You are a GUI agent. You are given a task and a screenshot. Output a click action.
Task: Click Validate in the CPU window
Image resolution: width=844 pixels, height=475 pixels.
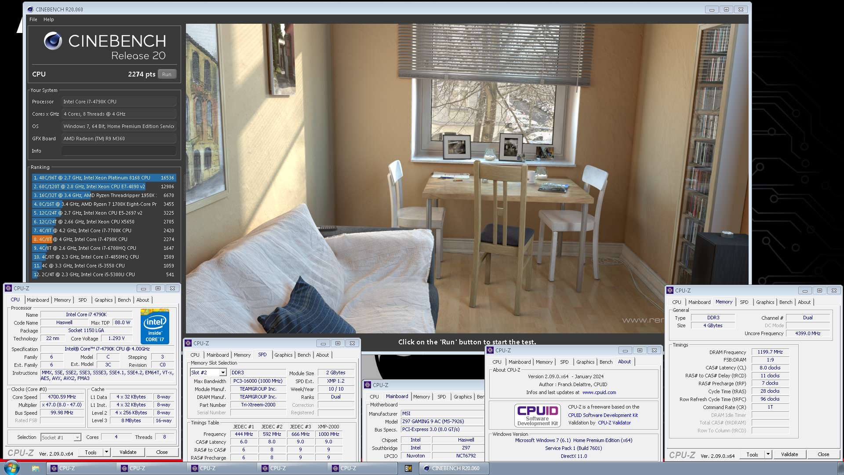click(128, 452)
